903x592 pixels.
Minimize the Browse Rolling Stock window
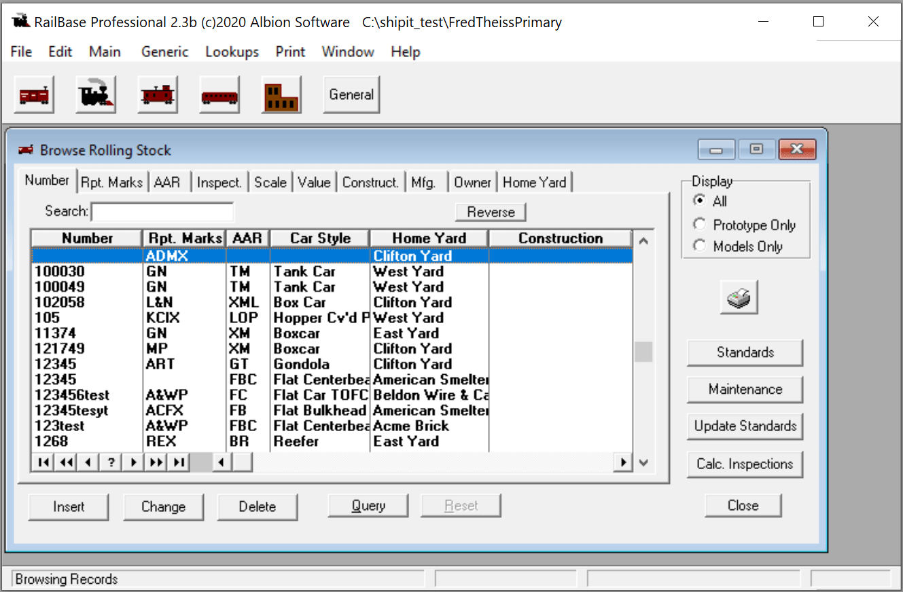(716, 149)
